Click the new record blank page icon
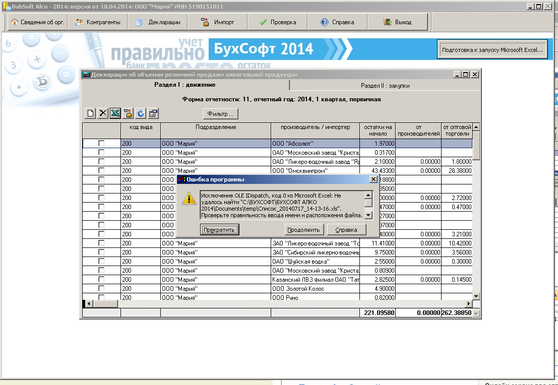This screenshot has height=385, width=558. pos(90,113)
